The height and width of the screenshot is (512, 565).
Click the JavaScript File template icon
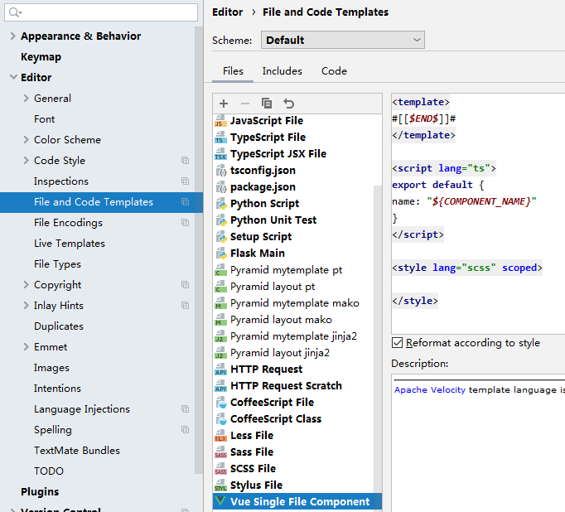click(220, 121)
